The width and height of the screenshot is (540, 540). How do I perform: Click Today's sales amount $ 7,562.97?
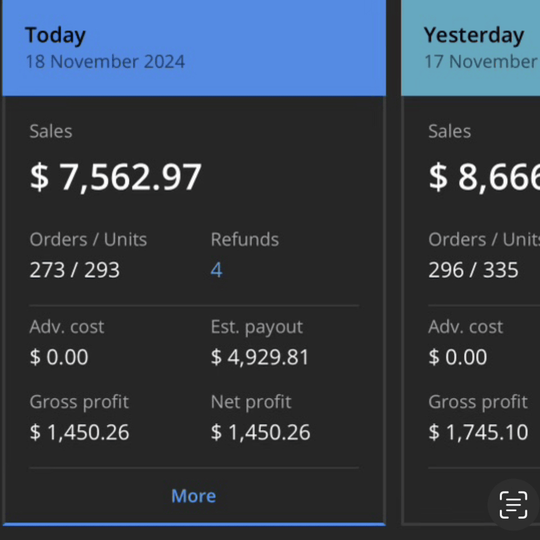pos(115,177)
